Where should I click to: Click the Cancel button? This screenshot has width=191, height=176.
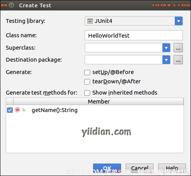[140, 168]
